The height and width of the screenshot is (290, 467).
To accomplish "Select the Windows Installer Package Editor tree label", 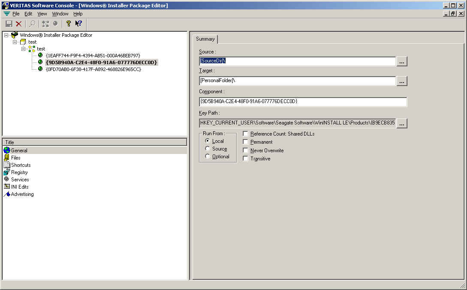I will [x=56, y=35].
